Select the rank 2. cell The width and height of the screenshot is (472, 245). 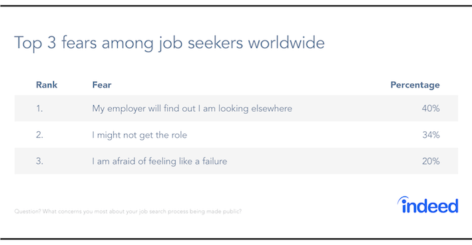pos(40,135)
